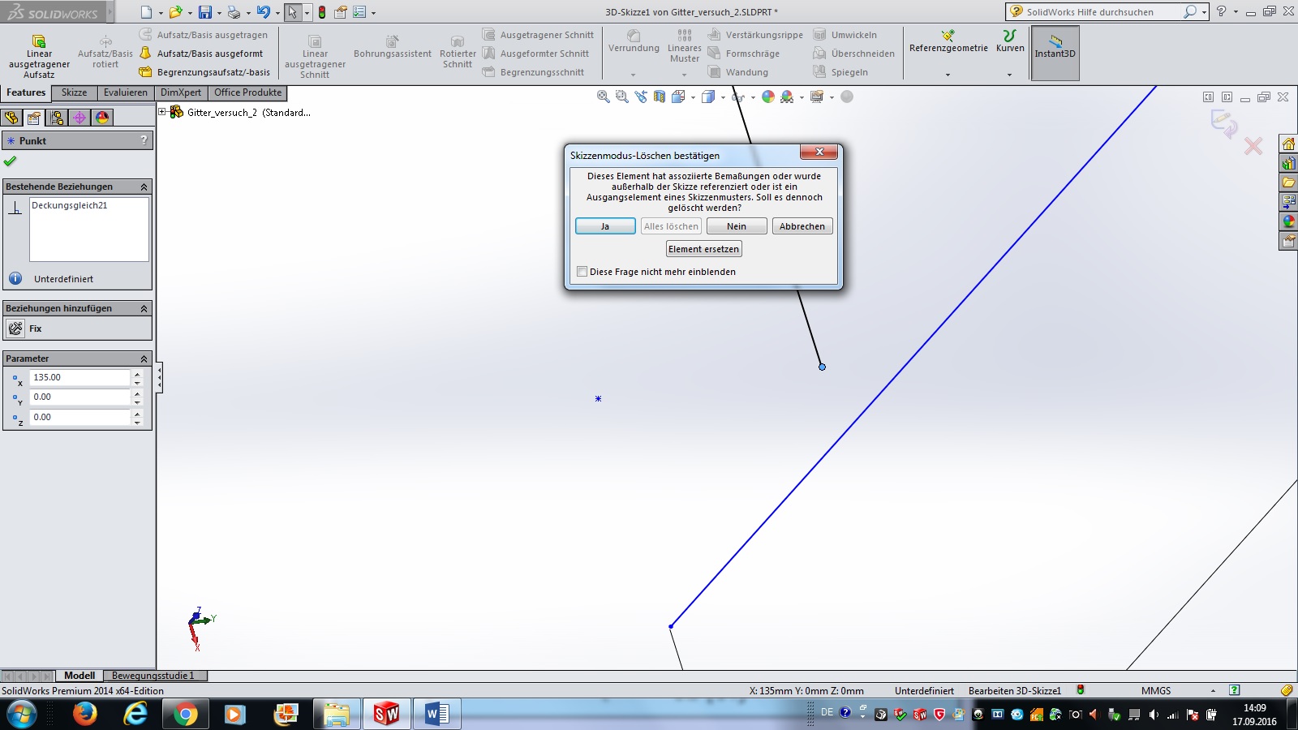Screen dimensions: 1298x730
Task: Toggle Instant3D button
Action: [x=1055, y=53]
